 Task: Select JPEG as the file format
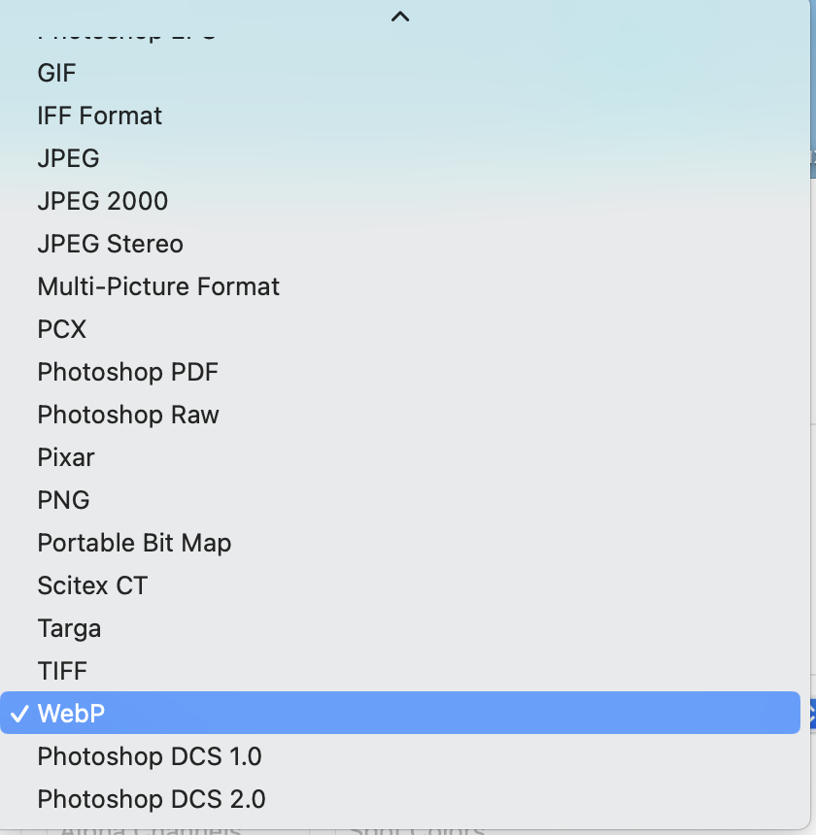coord(68,158)
